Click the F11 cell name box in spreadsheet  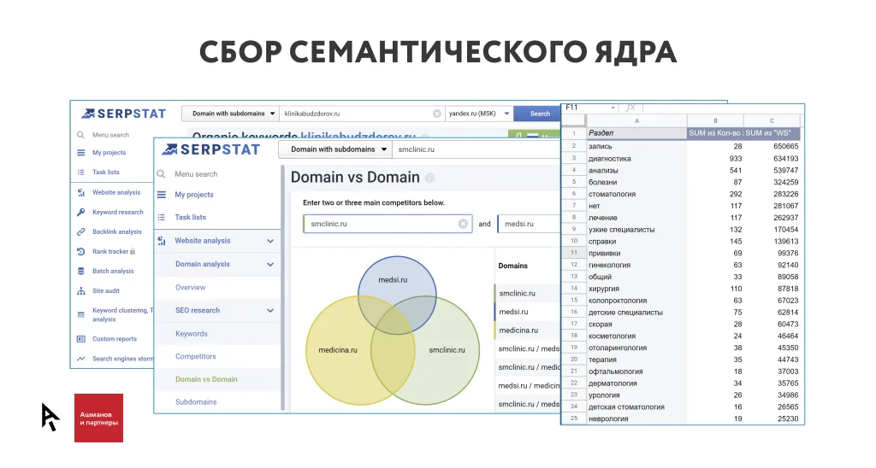(589, 108)
